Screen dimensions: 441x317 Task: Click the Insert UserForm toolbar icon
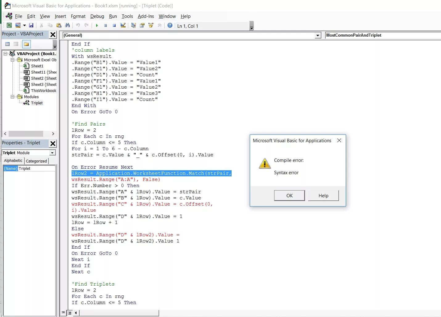18,26
